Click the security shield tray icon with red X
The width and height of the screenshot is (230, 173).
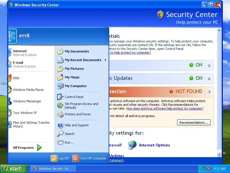click(x=209, y=169)
